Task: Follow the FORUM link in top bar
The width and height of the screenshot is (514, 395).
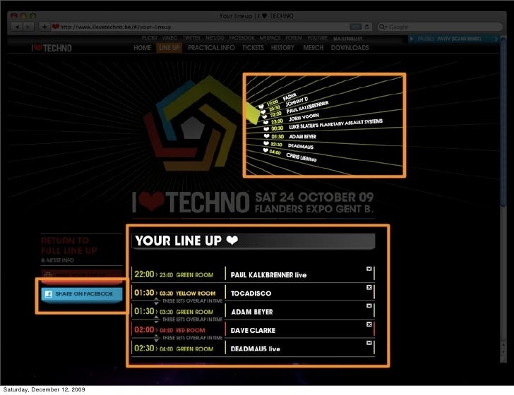Action: [294, 38]
